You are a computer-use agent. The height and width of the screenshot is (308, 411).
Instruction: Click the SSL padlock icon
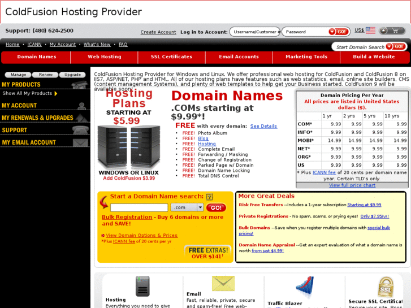coord(386,287)
